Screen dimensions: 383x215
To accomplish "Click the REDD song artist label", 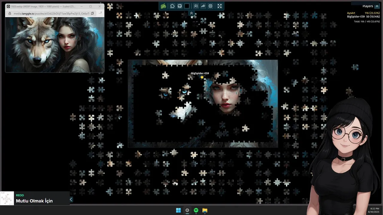I will coord(20,195).
